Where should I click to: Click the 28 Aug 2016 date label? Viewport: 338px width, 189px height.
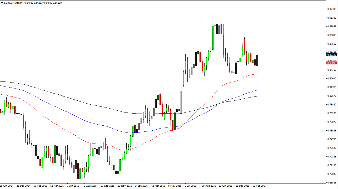point(209,186)
